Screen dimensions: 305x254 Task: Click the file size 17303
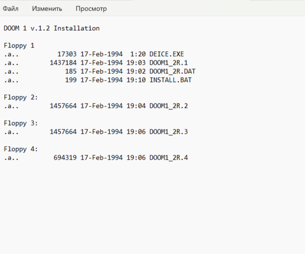(67, 54)
